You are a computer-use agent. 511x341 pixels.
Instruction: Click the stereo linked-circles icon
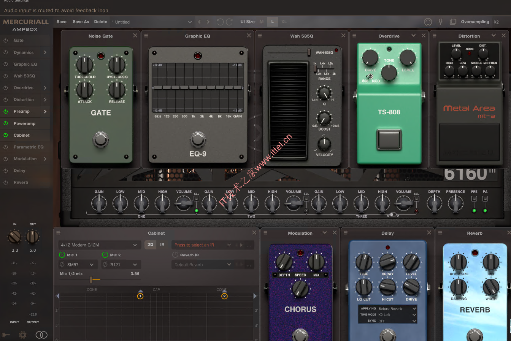[41, 335]
